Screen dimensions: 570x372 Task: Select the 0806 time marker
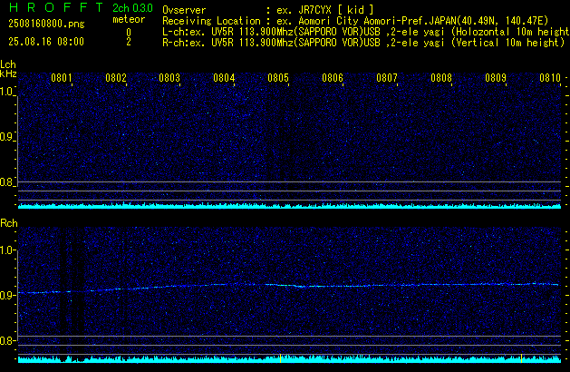(x=333, y=78)
